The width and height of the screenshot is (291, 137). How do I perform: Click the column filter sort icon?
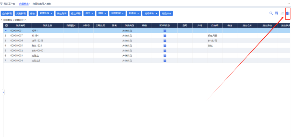[x=276, y=13]
